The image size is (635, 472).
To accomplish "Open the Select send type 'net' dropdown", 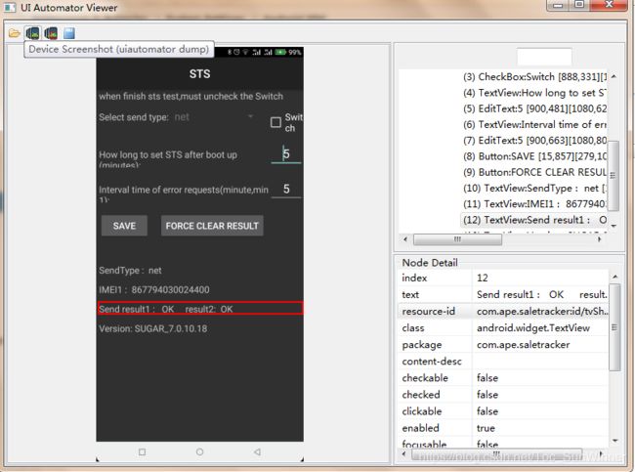I will click(213, 117).
